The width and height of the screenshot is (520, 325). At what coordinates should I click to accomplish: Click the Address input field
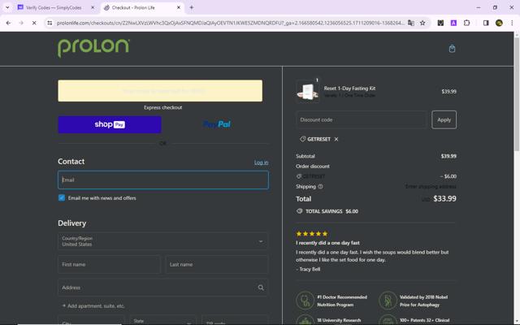[x=162, y=288]
